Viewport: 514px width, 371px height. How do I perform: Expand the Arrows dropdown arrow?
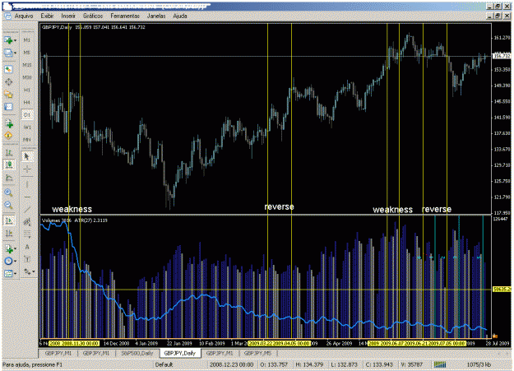click(x=33, y=271)
